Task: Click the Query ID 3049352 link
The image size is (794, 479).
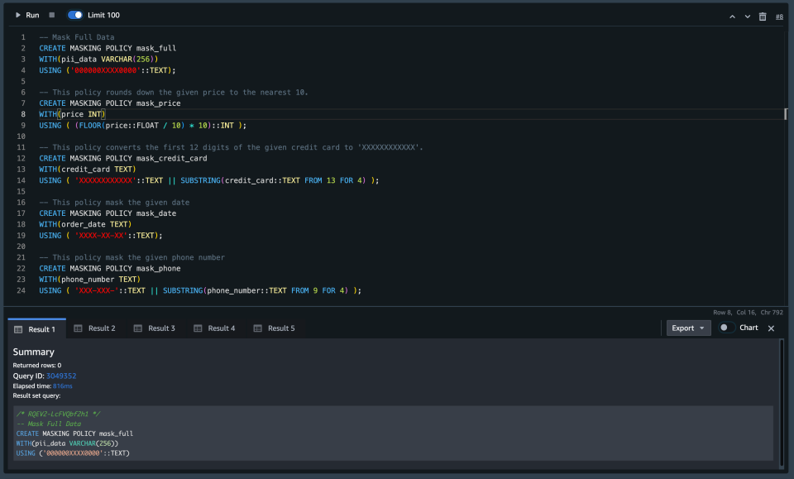Action: pyautogui.click(x=60, y=376)
